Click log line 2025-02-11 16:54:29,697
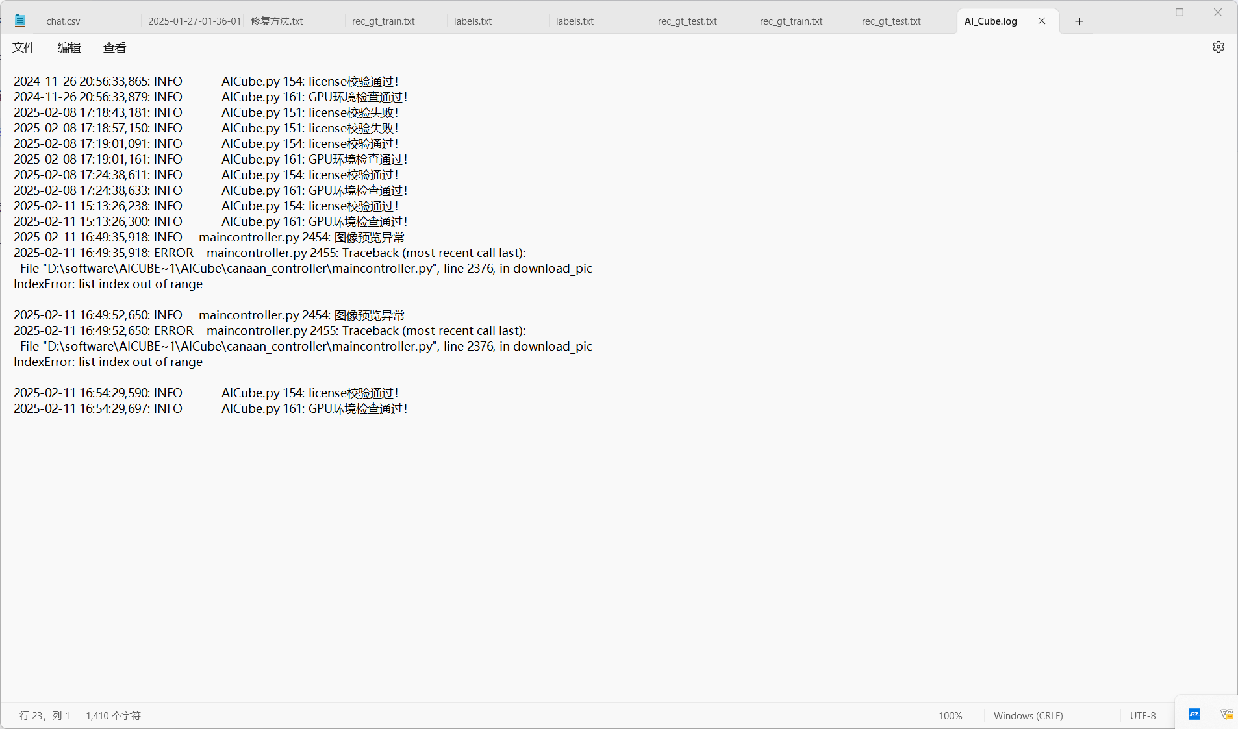This screenshot has height=729, width=1238. click(x=210, y=408)
